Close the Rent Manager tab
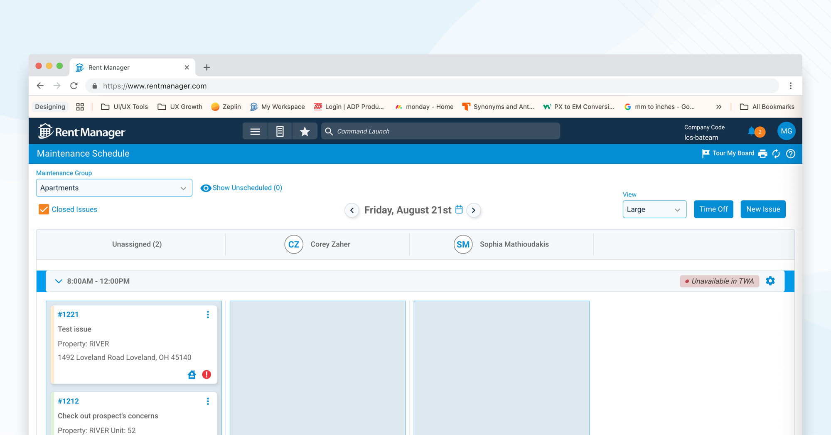The height and width of the screenshot is (435, 831). pos(187,67)
